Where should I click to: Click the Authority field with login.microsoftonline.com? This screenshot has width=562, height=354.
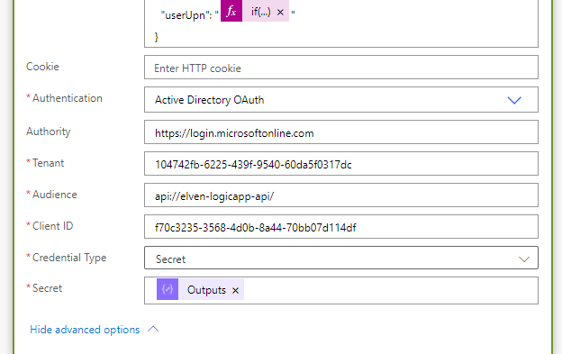[340, 132]
